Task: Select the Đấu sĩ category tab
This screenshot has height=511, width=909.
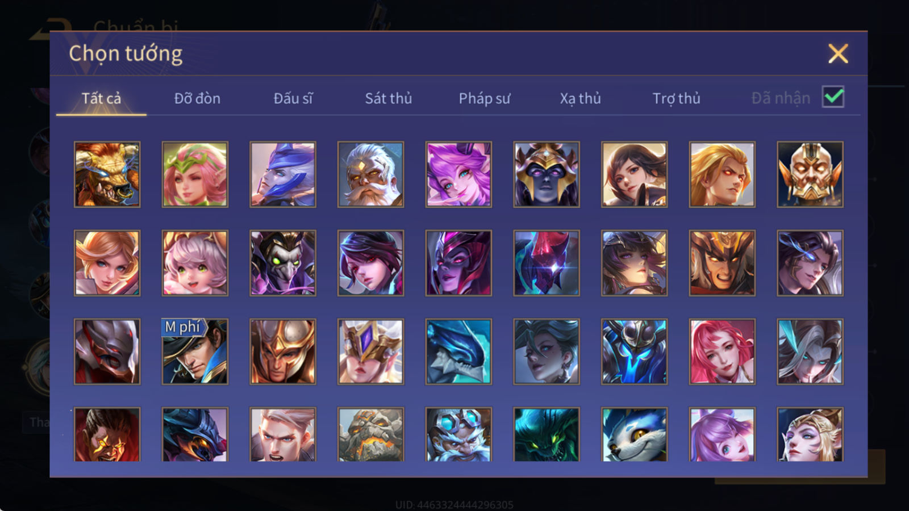Action: (293, 98)
